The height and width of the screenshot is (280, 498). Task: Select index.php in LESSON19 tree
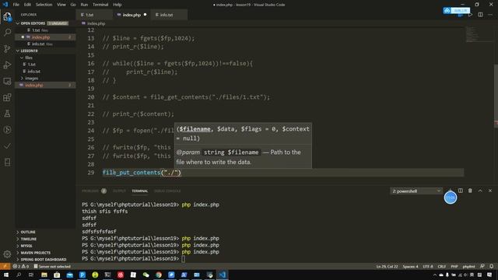[x=45, y=85]
